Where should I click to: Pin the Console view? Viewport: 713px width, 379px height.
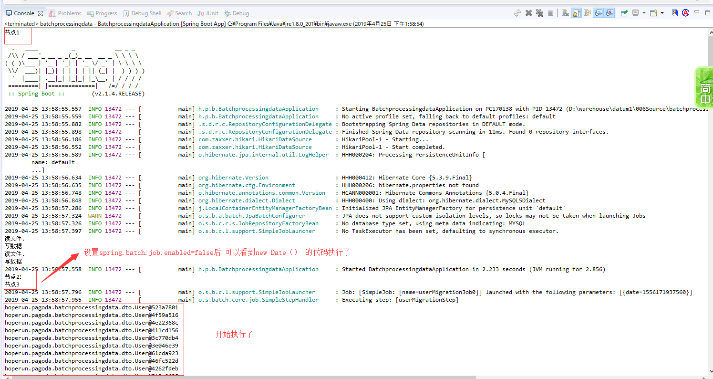click(x=624, y=13)
